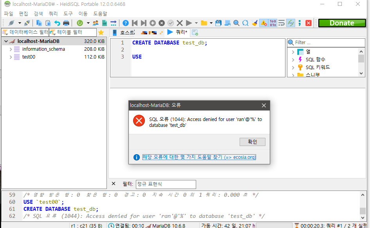Click the blue Help question mark icon
The height and width of the screenshot is (228, 370).
pyautogui.click(x=126, y=23)
